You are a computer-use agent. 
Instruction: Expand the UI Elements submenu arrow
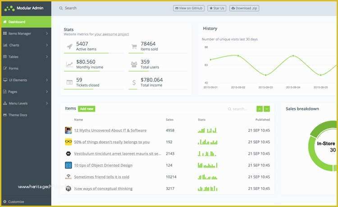tap(47, 80)
